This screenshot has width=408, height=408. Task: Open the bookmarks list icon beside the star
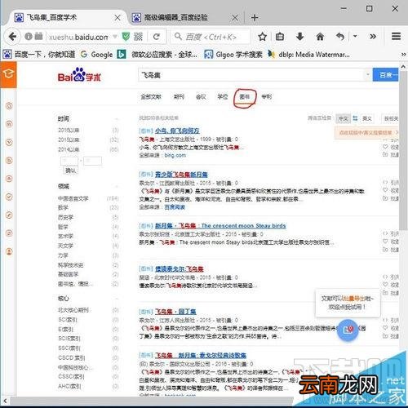(x=280, y=37)
